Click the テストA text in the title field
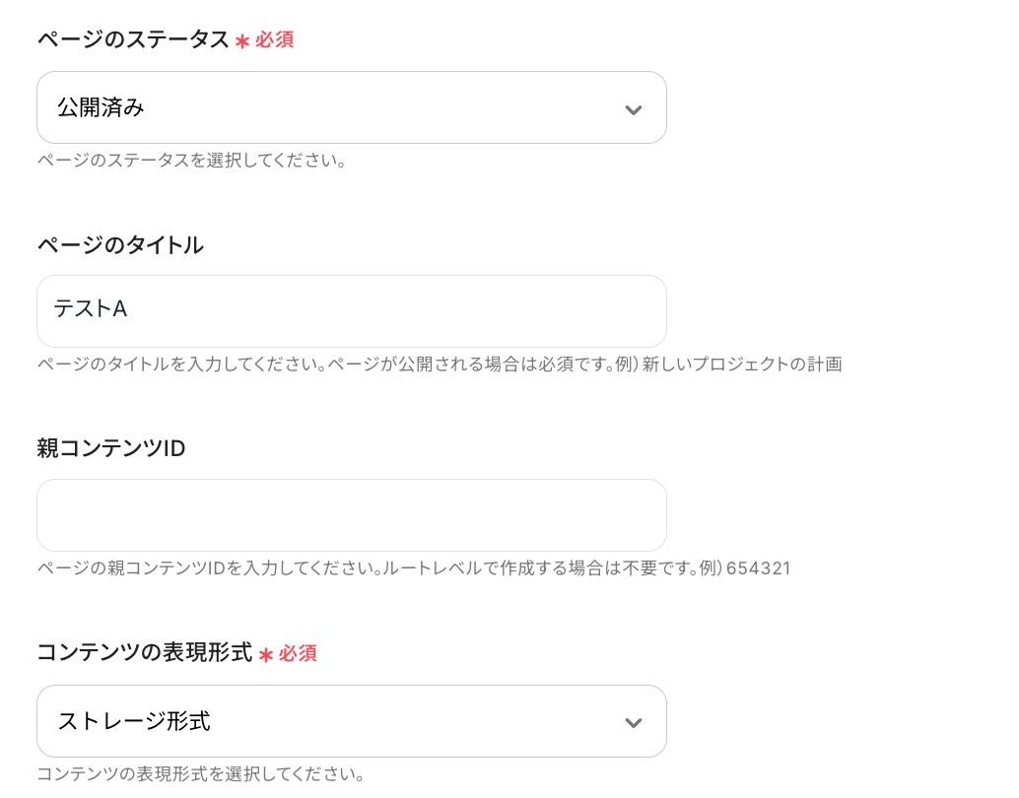 [91, 309]
